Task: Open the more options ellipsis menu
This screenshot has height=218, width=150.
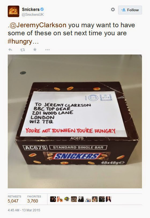Action: tap(47, 50)
